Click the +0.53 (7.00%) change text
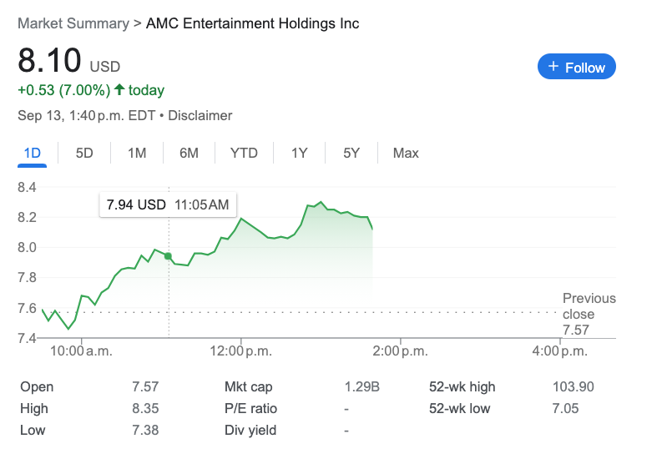The height and width of the screenshot is (454, 657). pos(64,90)
